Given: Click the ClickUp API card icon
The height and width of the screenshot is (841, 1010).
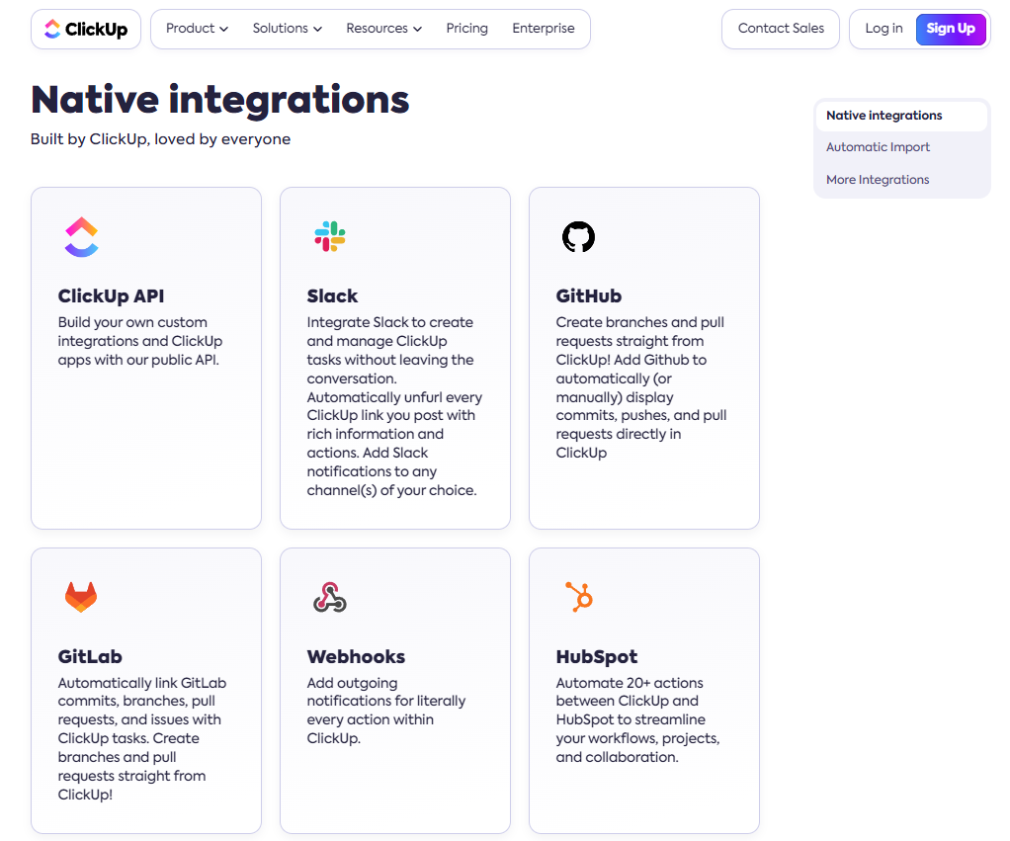Looking at the screenshot, I should 81,237.
